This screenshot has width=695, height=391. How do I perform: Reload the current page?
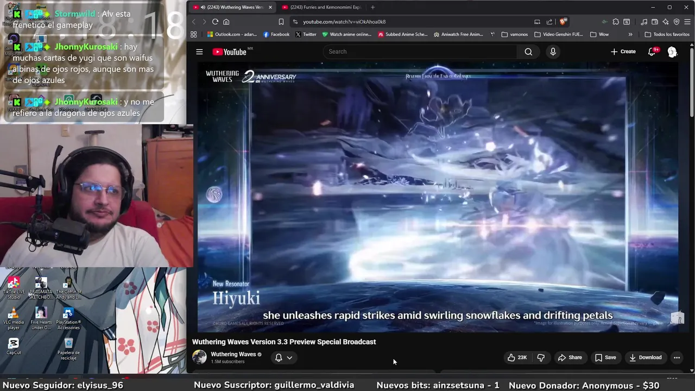[215, 22]
